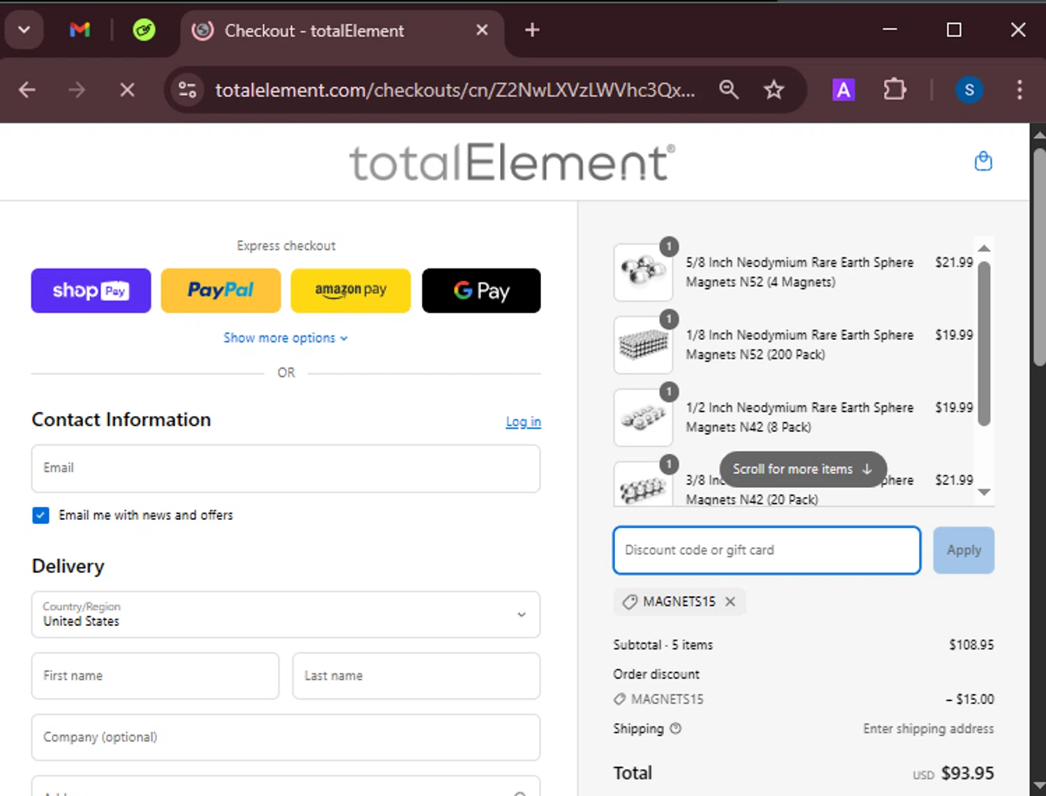Screen dimensions: 1046x796
Task: Focus the Email field
Action: [x=286, y=468]
